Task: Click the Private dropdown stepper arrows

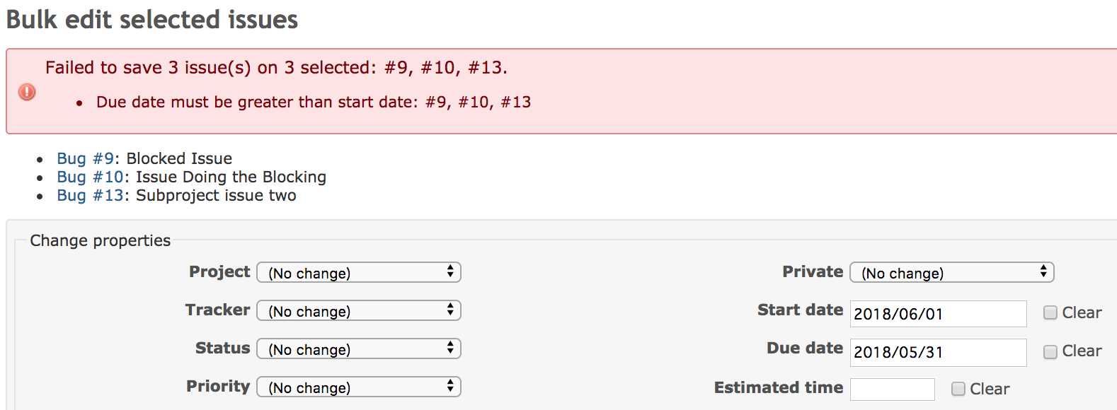Action: (1043, 272)
